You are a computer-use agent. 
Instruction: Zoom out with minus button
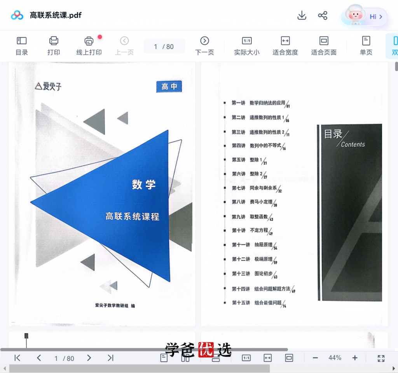tap(315, 358)
